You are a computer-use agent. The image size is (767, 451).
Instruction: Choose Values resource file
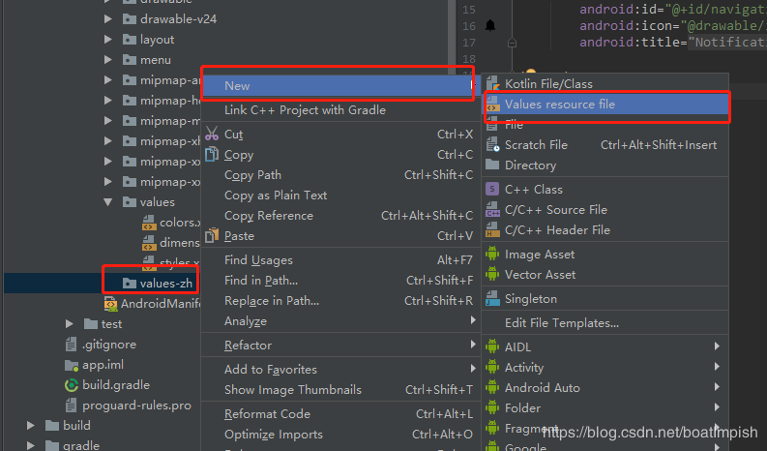pos(605,105)
